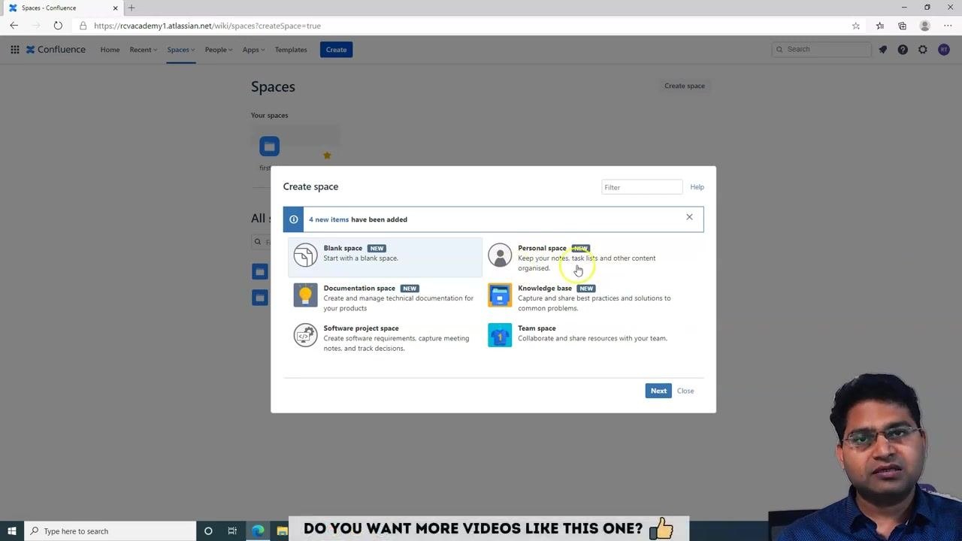Screen dimensions: 962x541
Task: Open the Help link in the dialog
Action: (697, 187)
